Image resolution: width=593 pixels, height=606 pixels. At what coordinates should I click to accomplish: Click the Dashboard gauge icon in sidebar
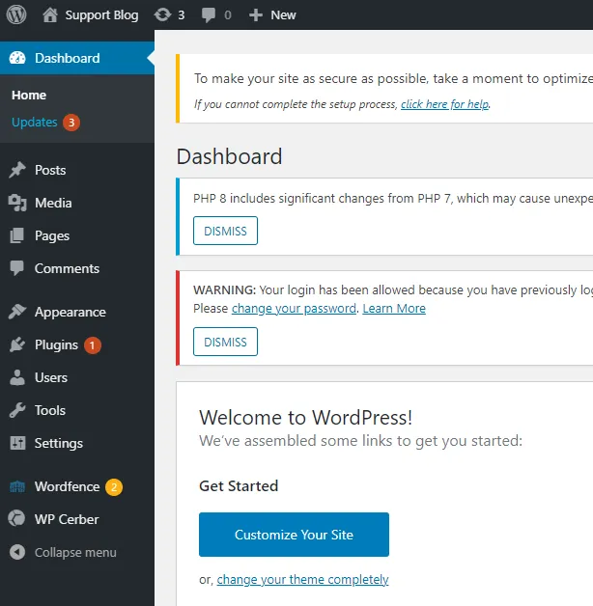point(17,58)
